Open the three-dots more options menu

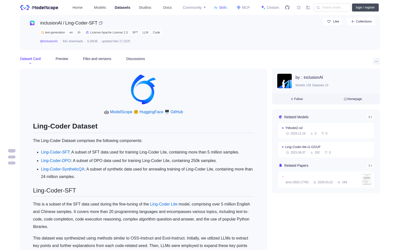pyautogui.click(x=376, y=61)
